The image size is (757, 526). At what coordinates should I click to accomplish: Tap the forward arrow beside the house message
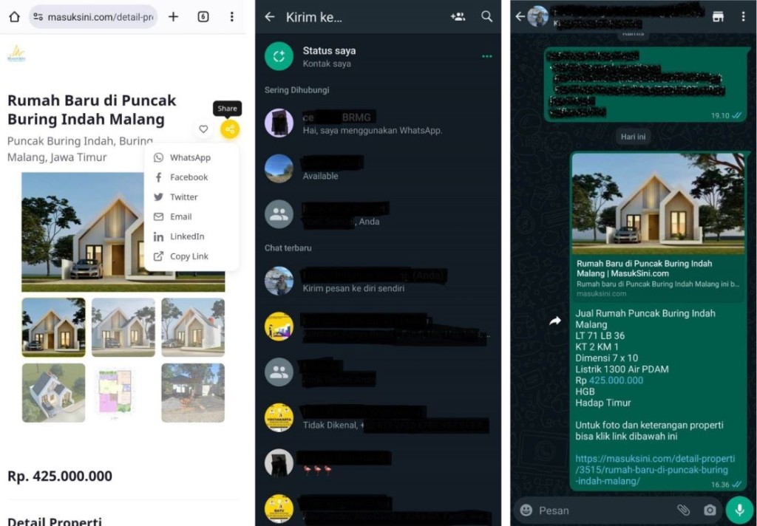pos(555,321)
